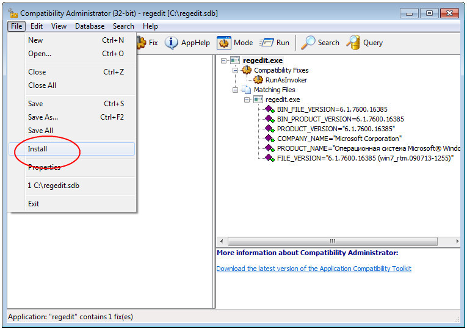Image resolution: width=467 pixels, height=329 pixels.
Task: Minimize the Compatibility Administrator window
Action: [x=409, y=13]
